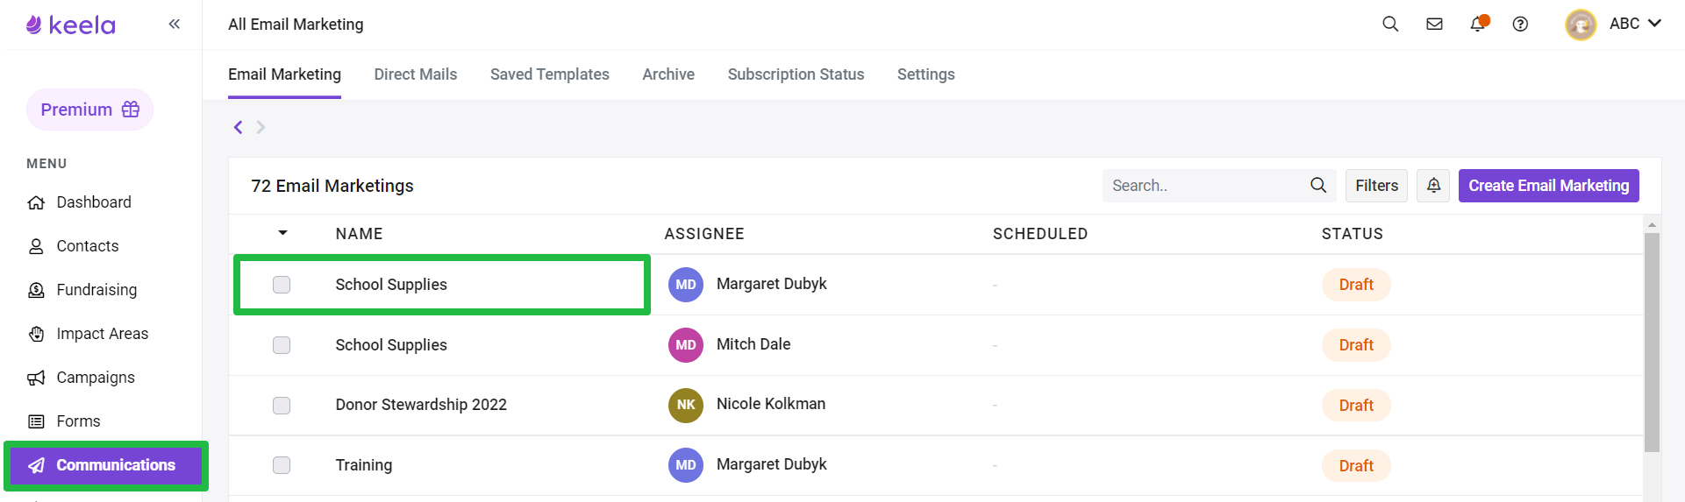Screen dimensions: 1685x502
Task: Click the Forms list icon
Action: pos(36,421)
